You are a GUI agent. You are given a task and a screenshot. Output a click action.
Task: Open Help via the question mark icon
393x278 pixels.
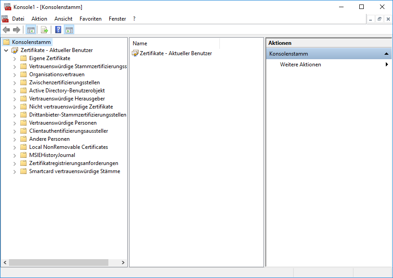coord(57,30)
